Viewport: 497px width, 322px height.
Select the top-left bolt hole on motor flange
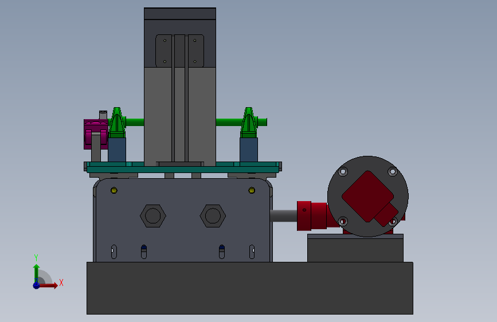(343, 172)
